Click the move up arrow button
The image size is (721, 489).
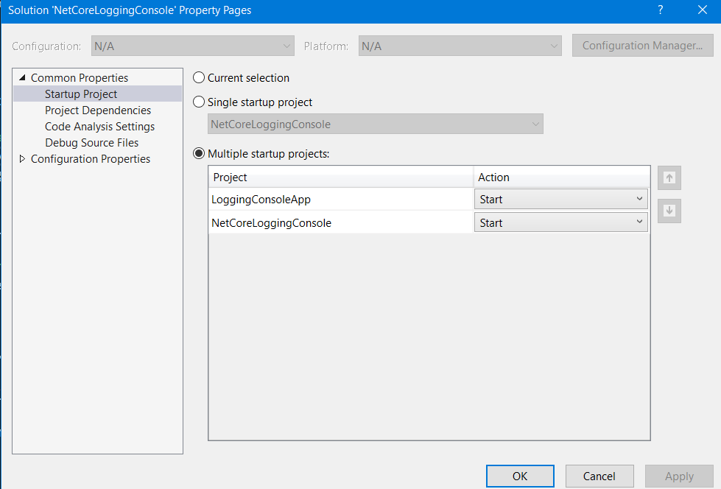(669, 177)
